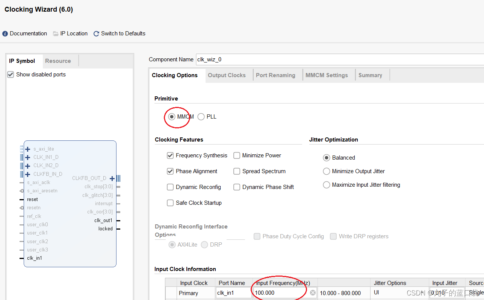Open the Summary tab
Screen dimensions: 484x300
[371, 75]
